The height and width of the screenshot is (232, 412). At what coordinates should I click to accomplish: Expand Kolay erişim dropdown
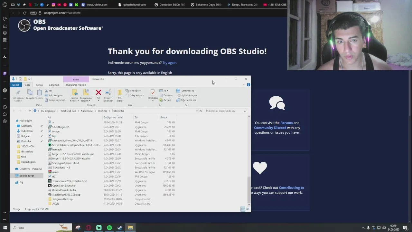tap(135, 95)
